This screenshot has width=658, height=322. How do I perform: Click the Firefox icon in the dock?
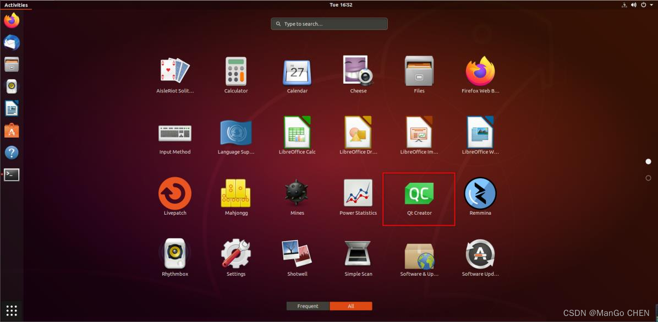click(x=12, y=20)
